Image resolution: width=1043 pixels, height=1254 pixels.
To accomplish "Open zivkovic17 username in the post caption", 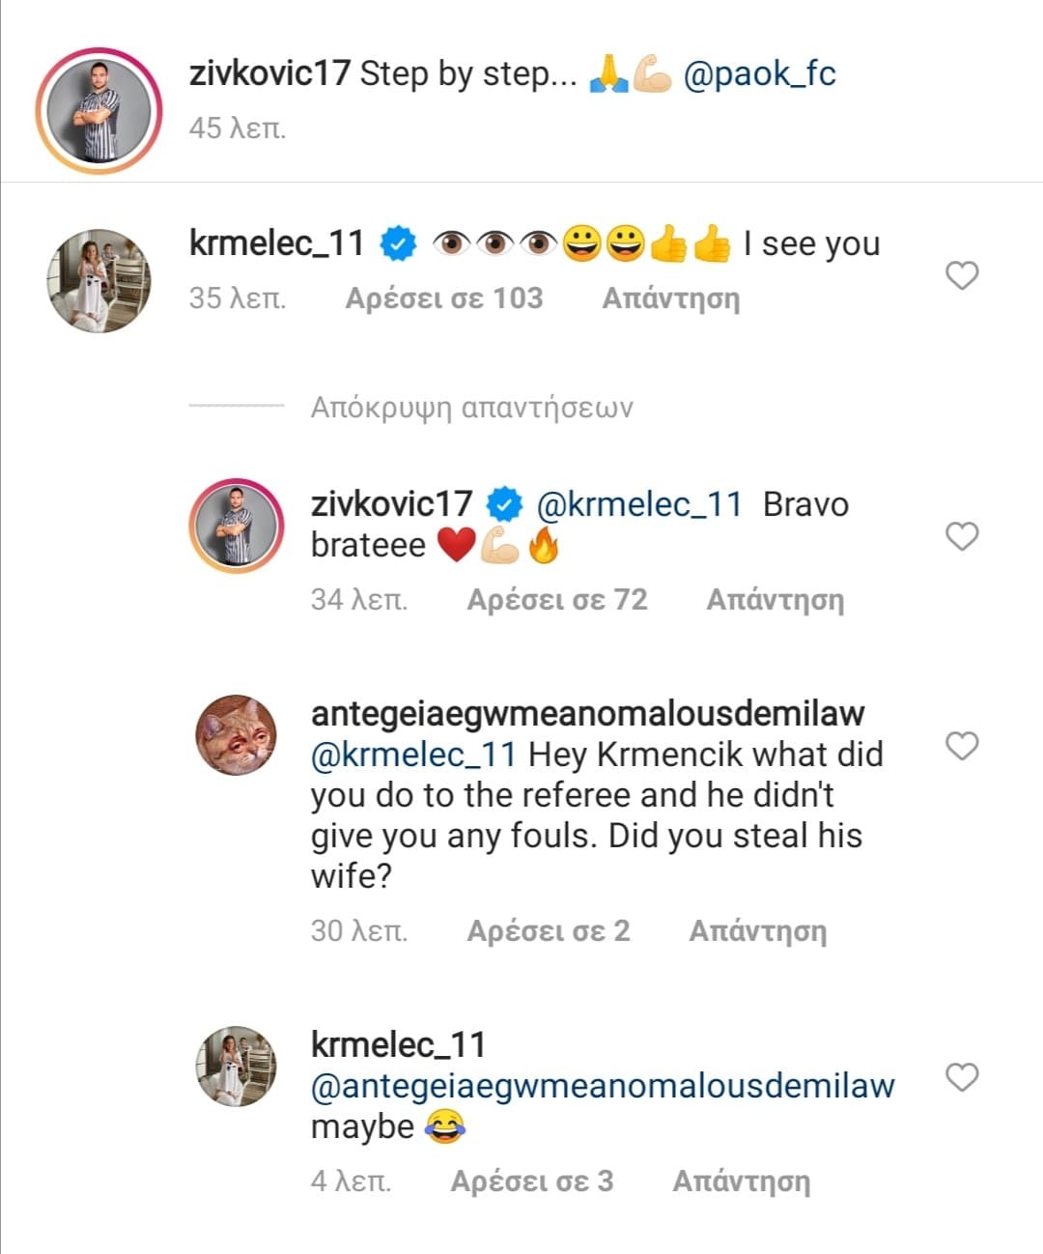I will (269, 74).
